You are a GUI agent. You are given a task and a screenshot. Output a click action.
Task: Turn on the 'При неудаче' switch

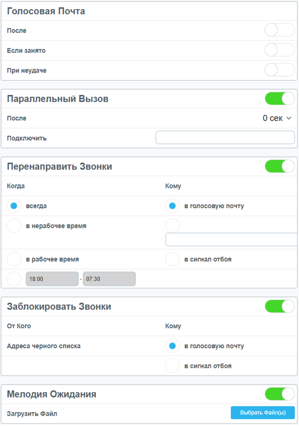click(x=279, y=70)
